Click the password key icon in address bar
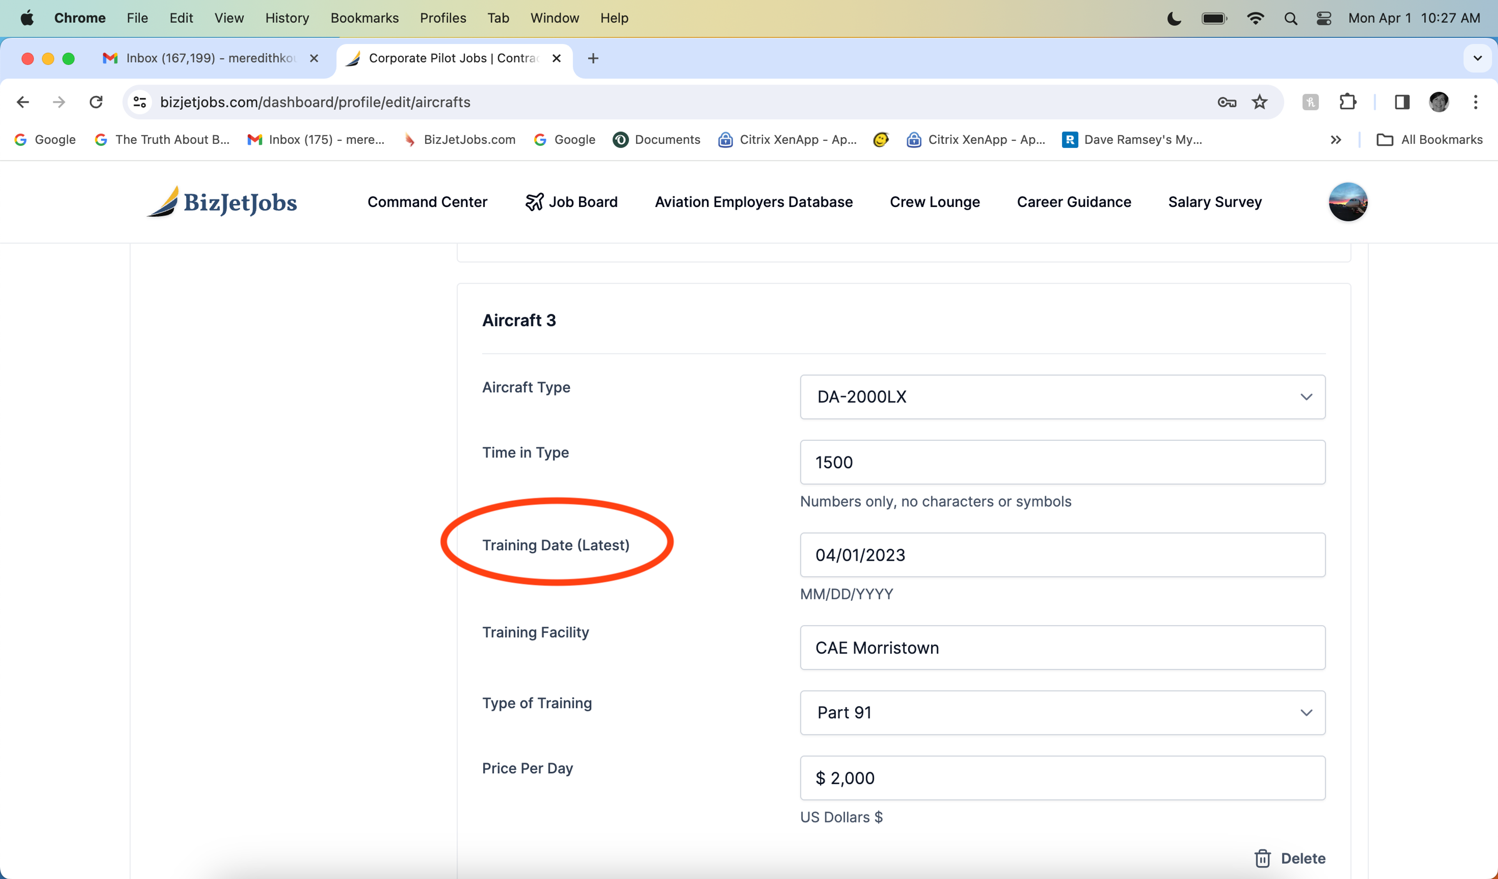 tap(1226, 102)
